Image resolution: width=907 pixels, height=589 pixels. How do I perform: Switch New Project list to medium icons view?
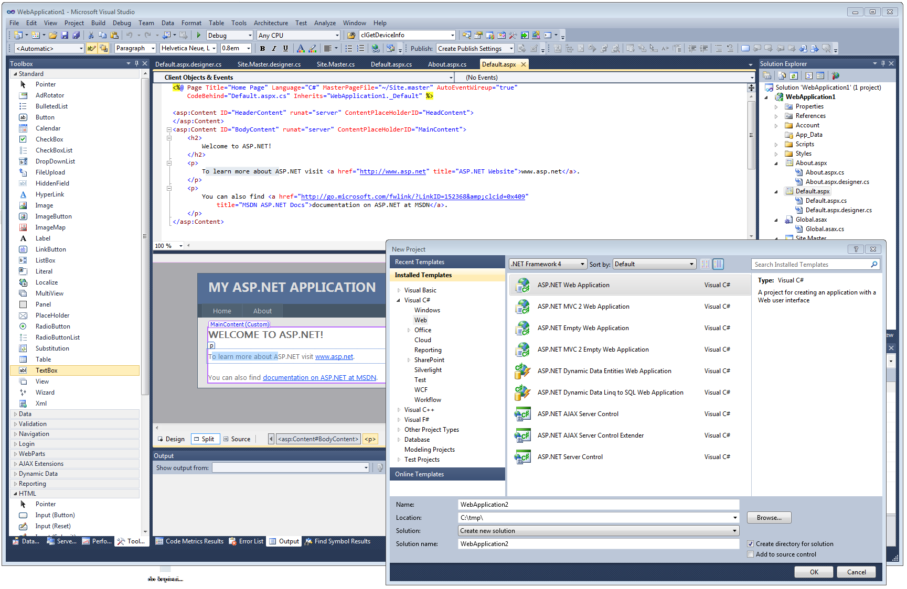point(718,264)
